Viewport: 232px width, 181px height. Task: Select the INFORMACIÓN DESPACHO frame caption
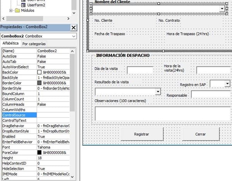point(123,55)
